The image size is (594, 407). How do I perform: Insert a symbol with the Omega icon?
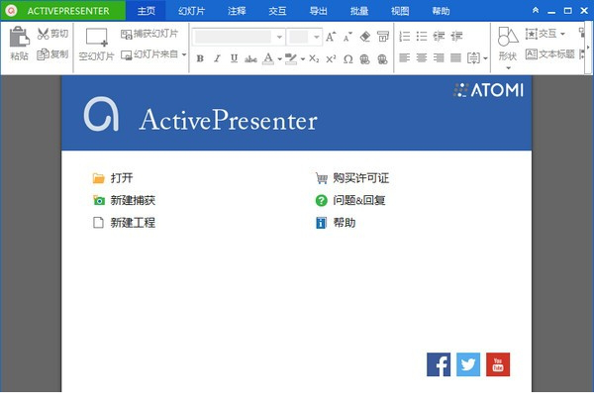[347, 58]
